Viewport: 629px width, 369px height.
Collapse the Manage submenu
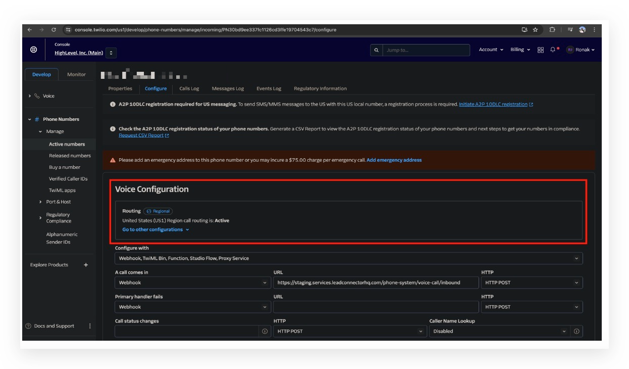40,131
